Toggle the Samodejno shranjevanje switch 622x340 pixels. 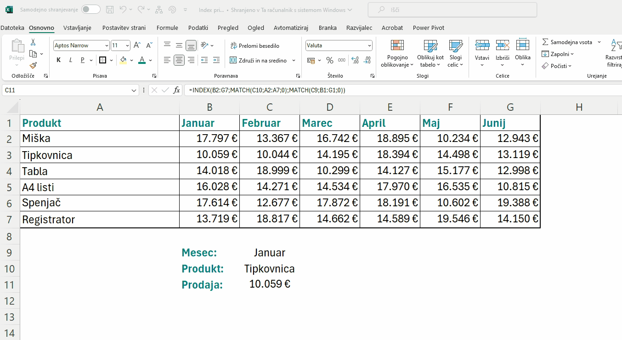tap(90, 10)
